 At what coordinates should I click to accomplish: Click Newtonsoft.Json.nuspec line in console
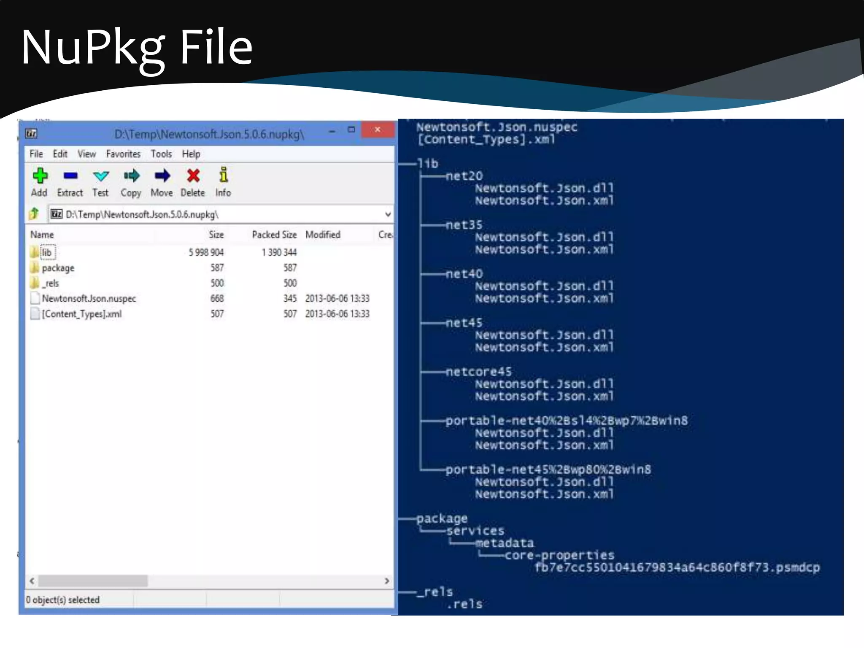pyautogui.click(x=497, y=127)
